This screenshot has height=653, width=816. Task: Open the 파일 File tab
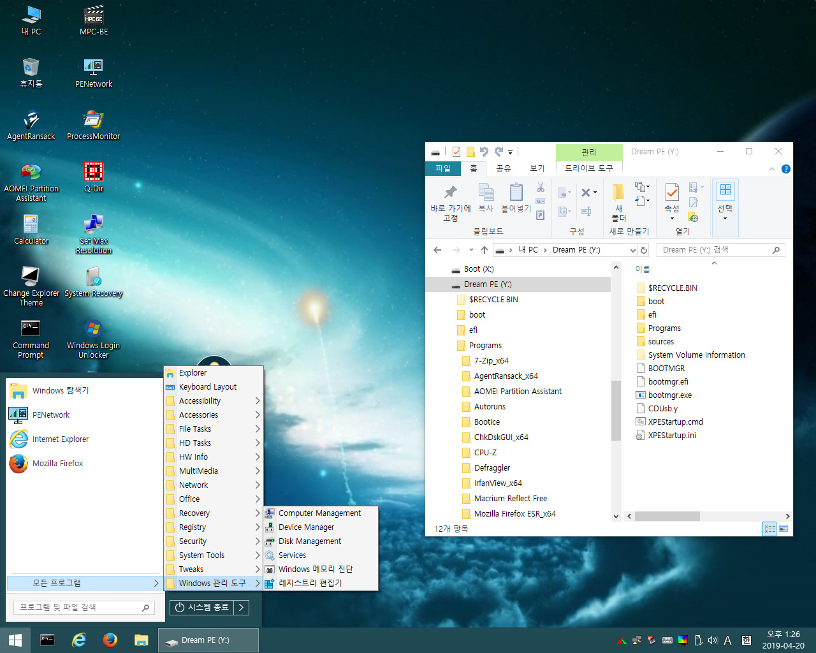(443, 168)
